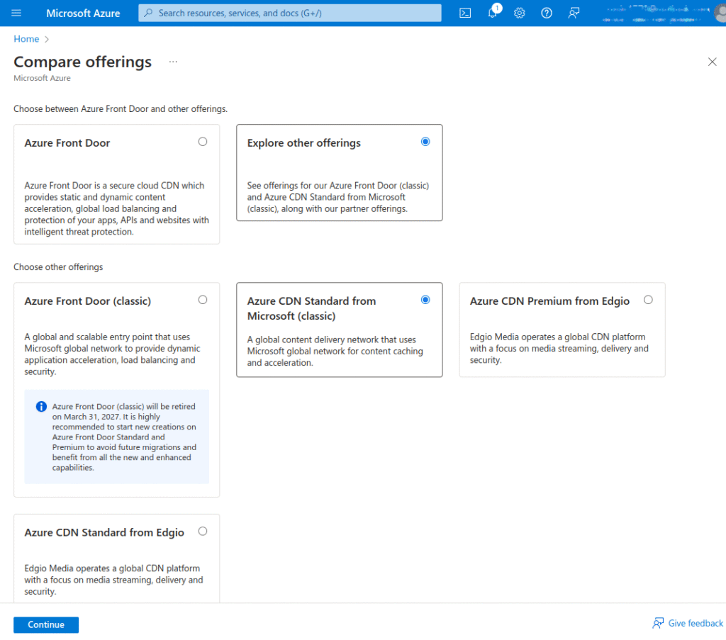Screen dimensions: 726x640
Task: Click the 'Choose other offerings' label
Action: pyautogui.click(x=58, y=267)
